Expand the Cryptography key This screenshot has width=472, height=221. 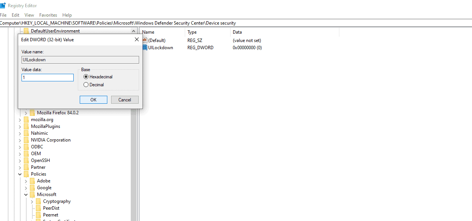32,201
